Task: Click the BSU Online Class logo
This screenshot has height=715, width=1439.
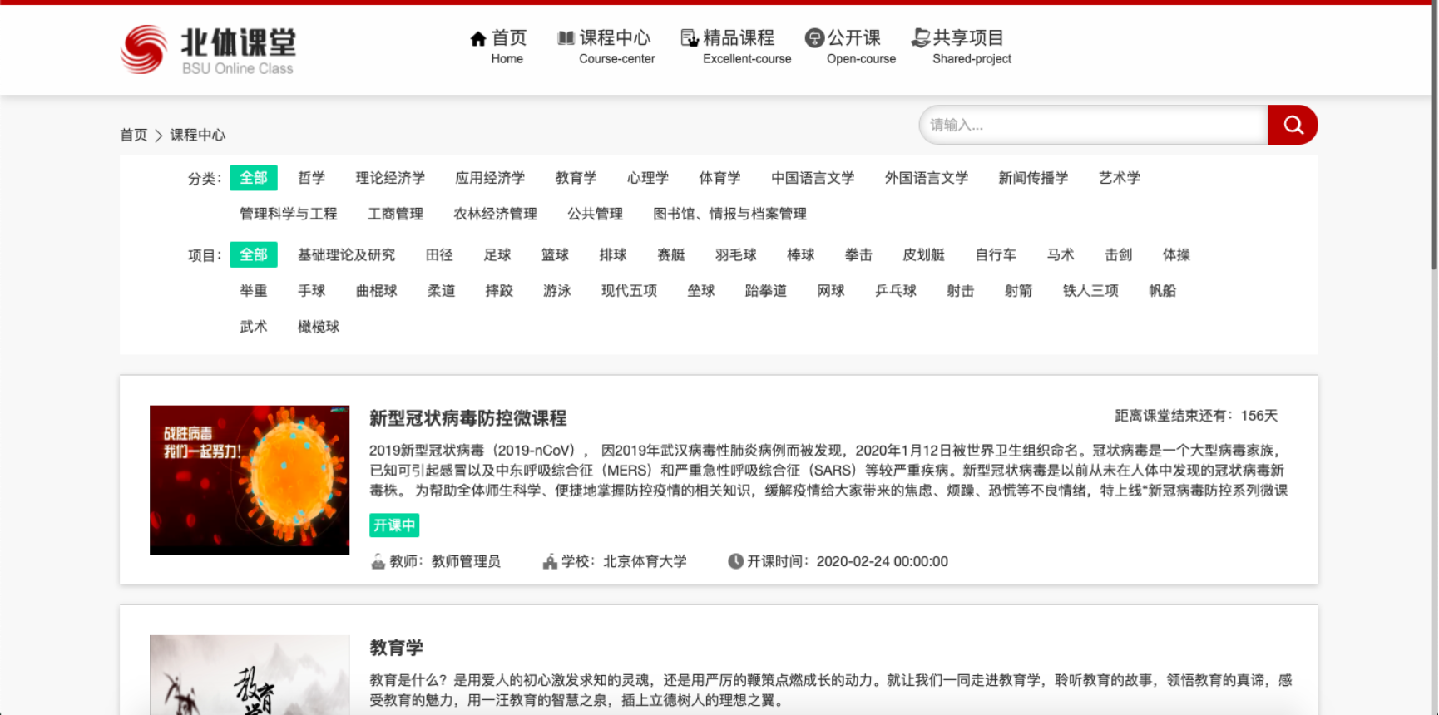Action: click(x=208, y=50)
